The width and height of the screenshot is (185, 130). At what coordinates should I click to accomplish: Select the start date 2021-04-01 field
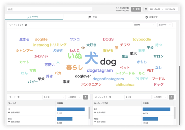tap(155, 9)
